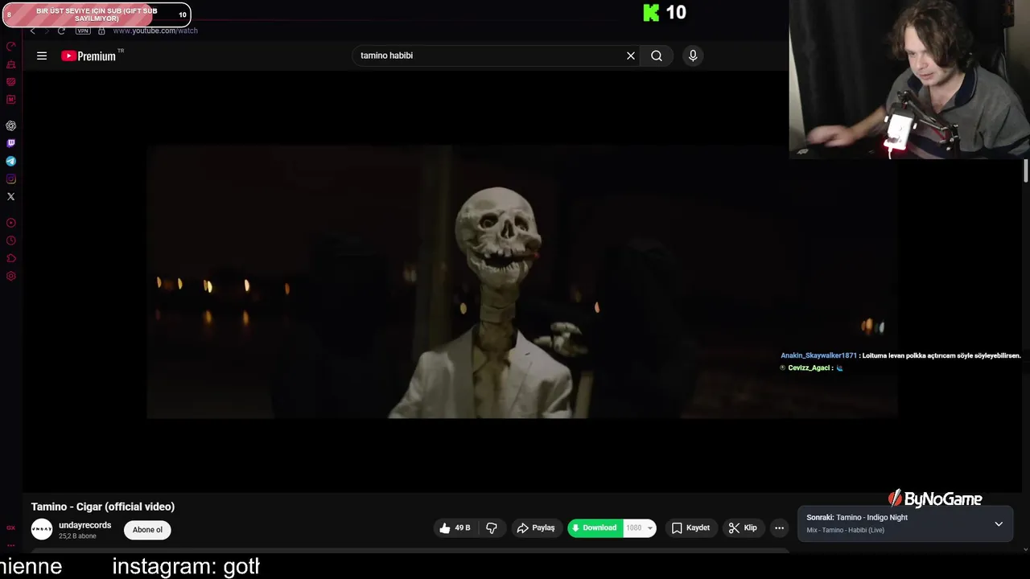Clear the search text with X
This screenshot has height=579, width=1030.
click(x=631, y=55)
